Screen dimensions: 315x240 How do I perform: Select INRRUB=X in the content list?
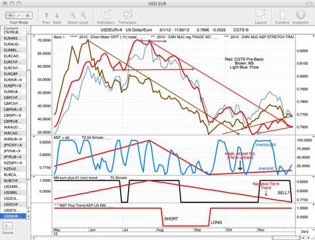(x=13, y=139)
